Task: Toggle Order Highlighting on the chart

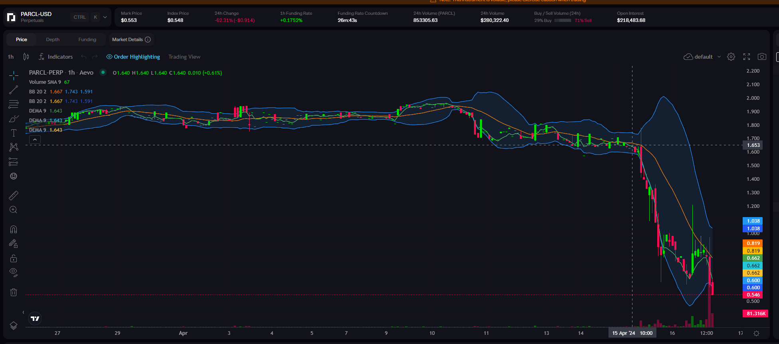Action: click(133, 57)
